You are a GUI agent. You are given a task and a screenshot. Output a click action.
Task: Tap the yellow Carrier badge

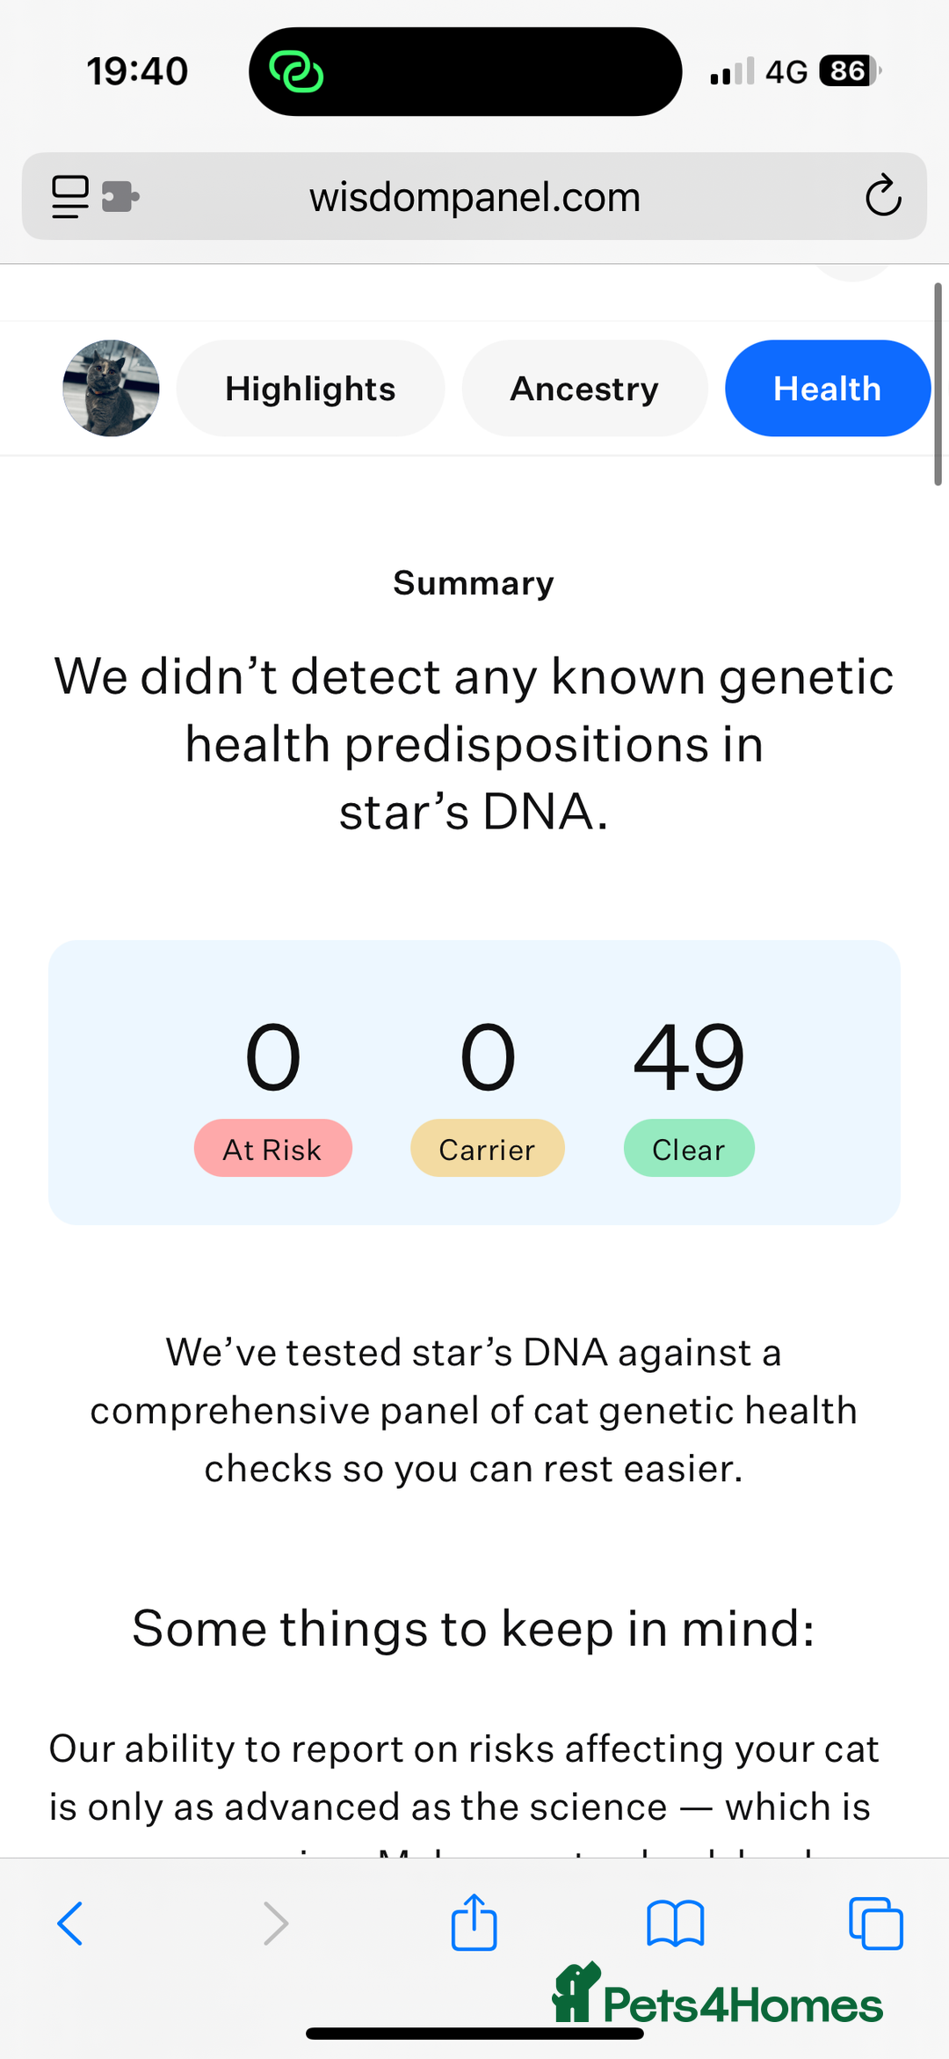pos(488,1149)
